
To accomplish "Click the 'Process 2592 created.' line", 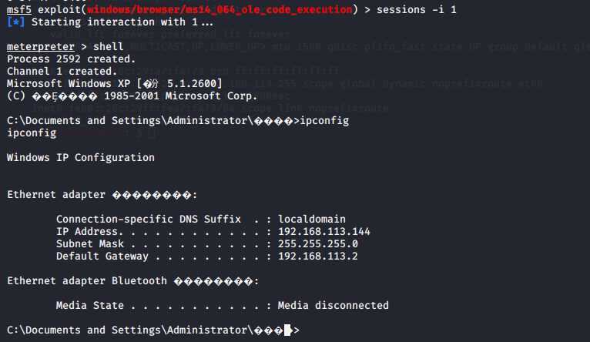I will [71, 59].
